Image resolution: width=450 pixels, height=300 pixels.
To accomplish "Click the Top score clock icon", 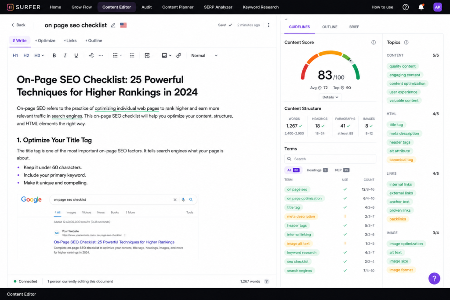I will tap(342, 88).
